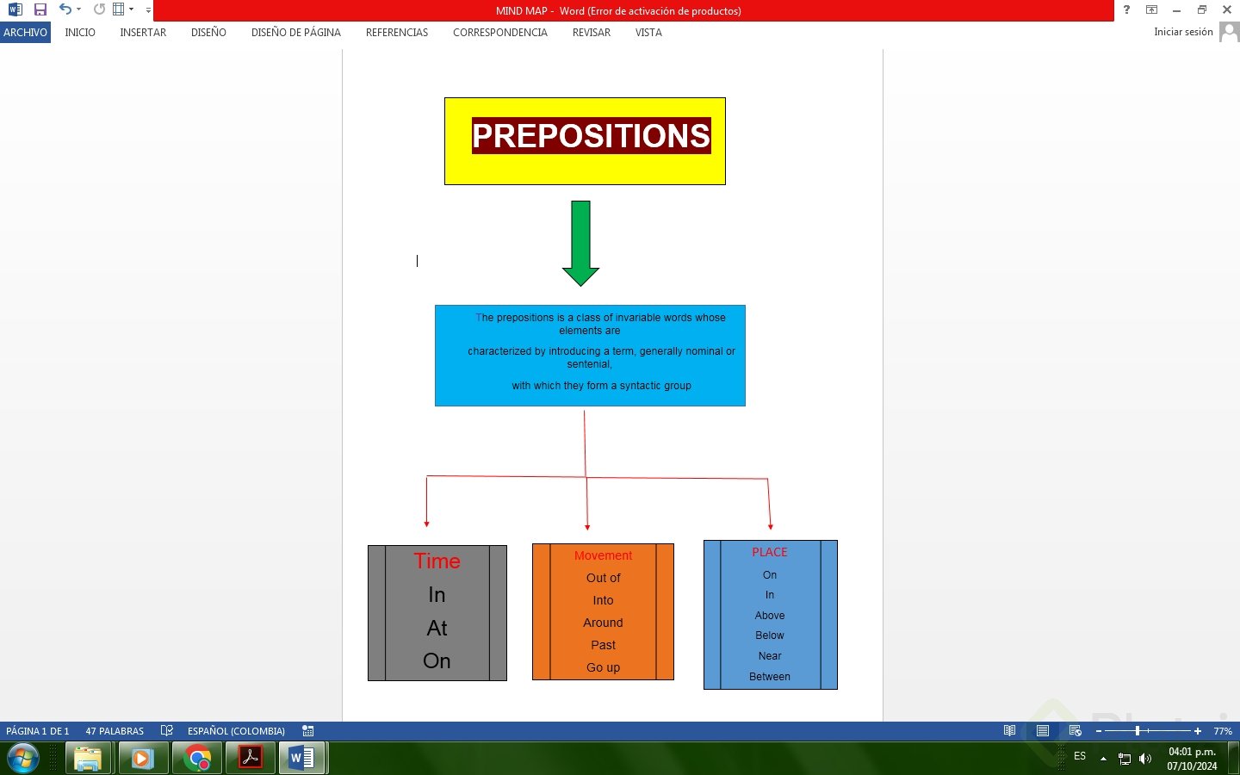Click the Word taskbar button
Screen dimensions: 1240x775
[x=302, y=759]
